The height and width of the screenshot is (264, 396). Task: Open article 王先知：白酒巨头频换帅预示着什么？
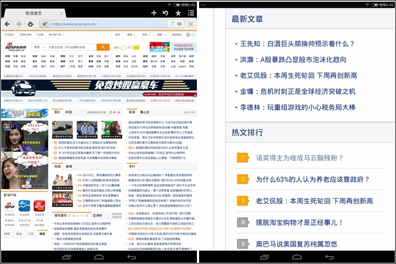click(297, 44)
